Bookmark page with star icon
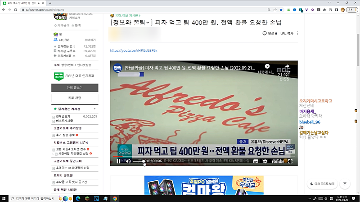 281,10
